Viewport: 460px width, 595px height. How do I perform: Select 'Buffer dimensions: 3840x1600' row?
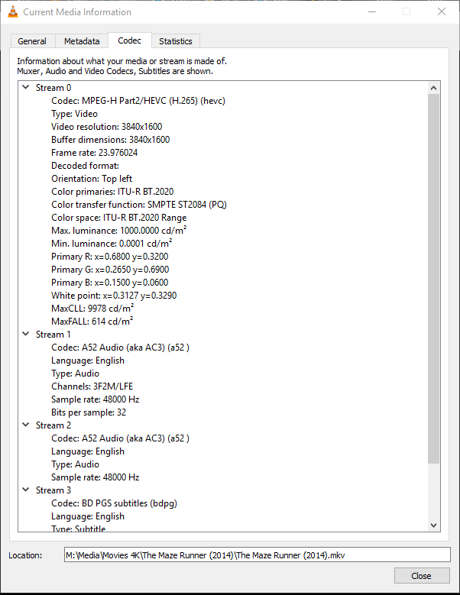[x=111, y=139]
